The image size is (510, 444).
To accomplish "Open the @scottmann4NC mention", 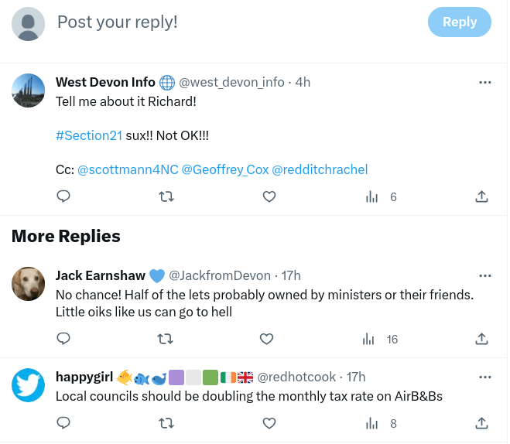I will coord(128,169).
